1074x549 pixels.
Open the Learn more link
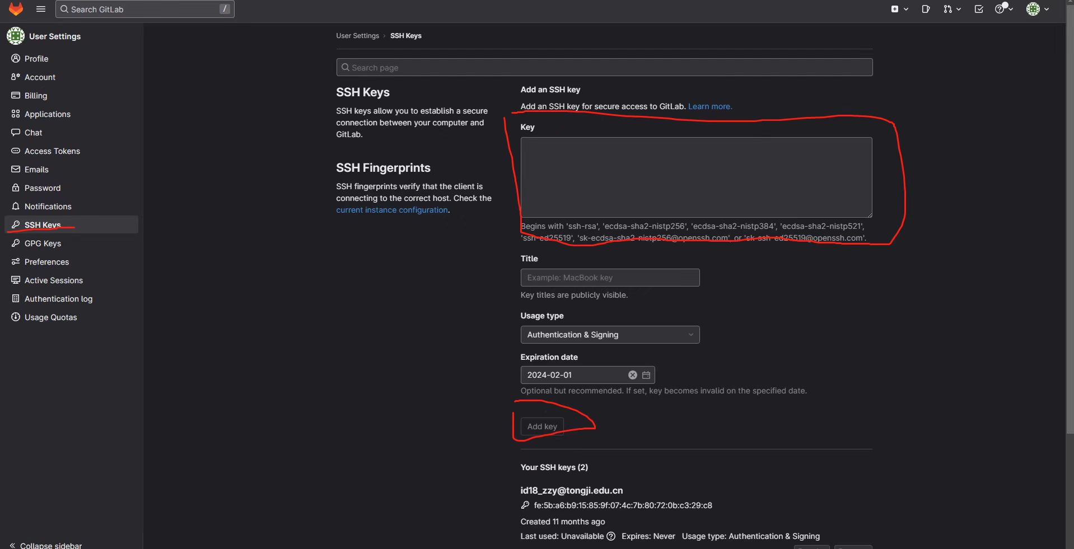709,106
